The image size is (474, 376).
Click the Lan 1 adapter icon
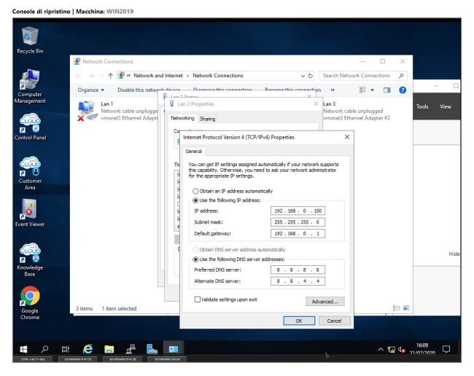[x=87, y=111]
